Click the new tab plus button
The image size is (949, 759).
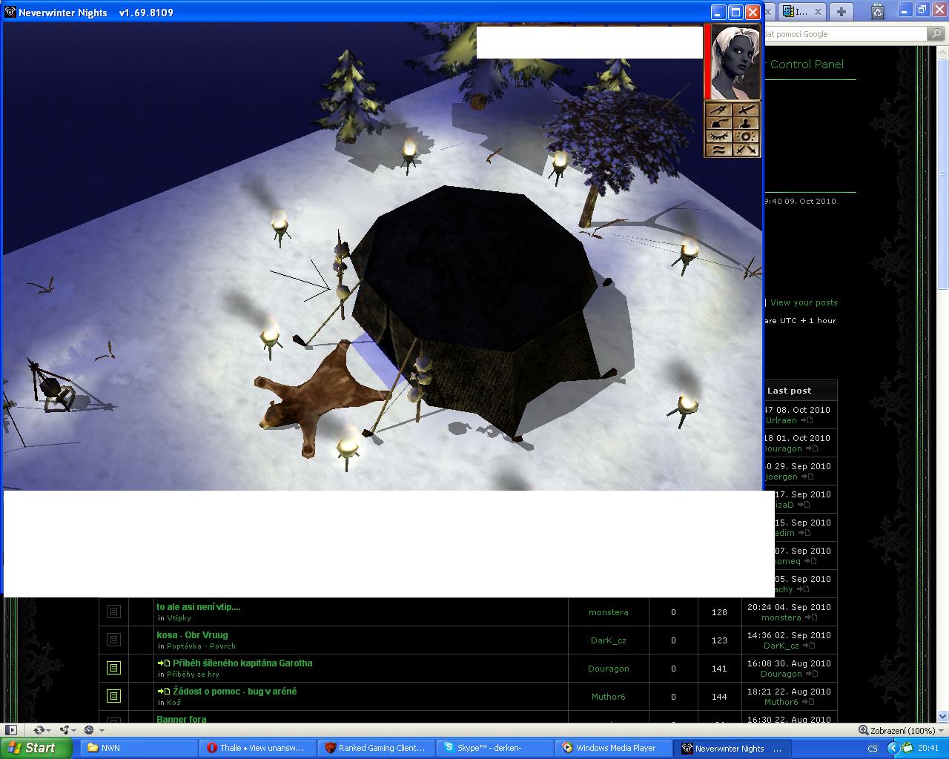tap(841, 11)
